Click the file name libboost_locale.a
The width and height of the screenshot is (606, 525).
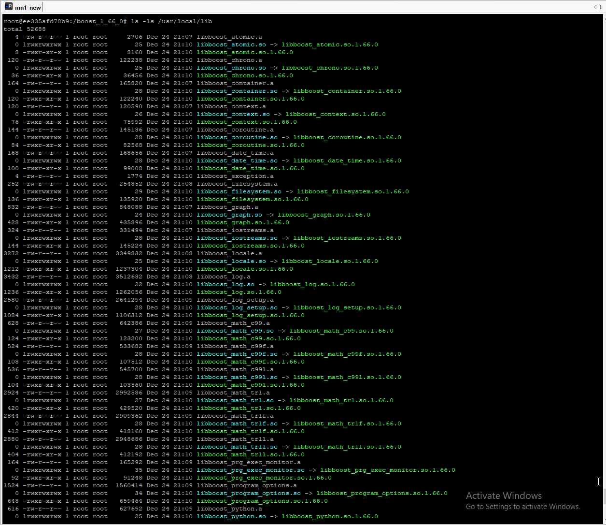coord(229,253)
